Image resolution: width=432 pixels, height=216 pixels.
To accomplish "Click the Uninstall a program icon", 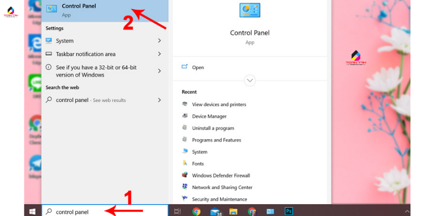I will (185, 127).
